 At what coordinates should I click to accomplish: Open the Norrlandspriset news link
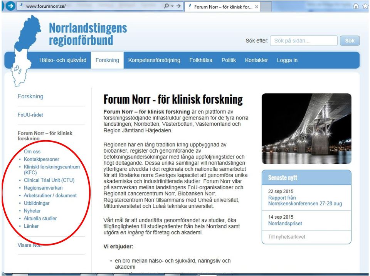pos(285,223)
